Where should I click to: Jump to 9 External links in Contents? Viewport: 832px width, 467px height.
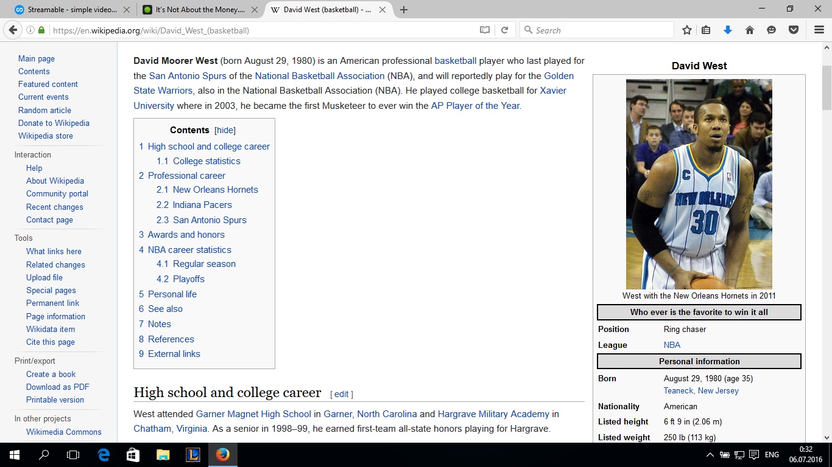(169, 354)
